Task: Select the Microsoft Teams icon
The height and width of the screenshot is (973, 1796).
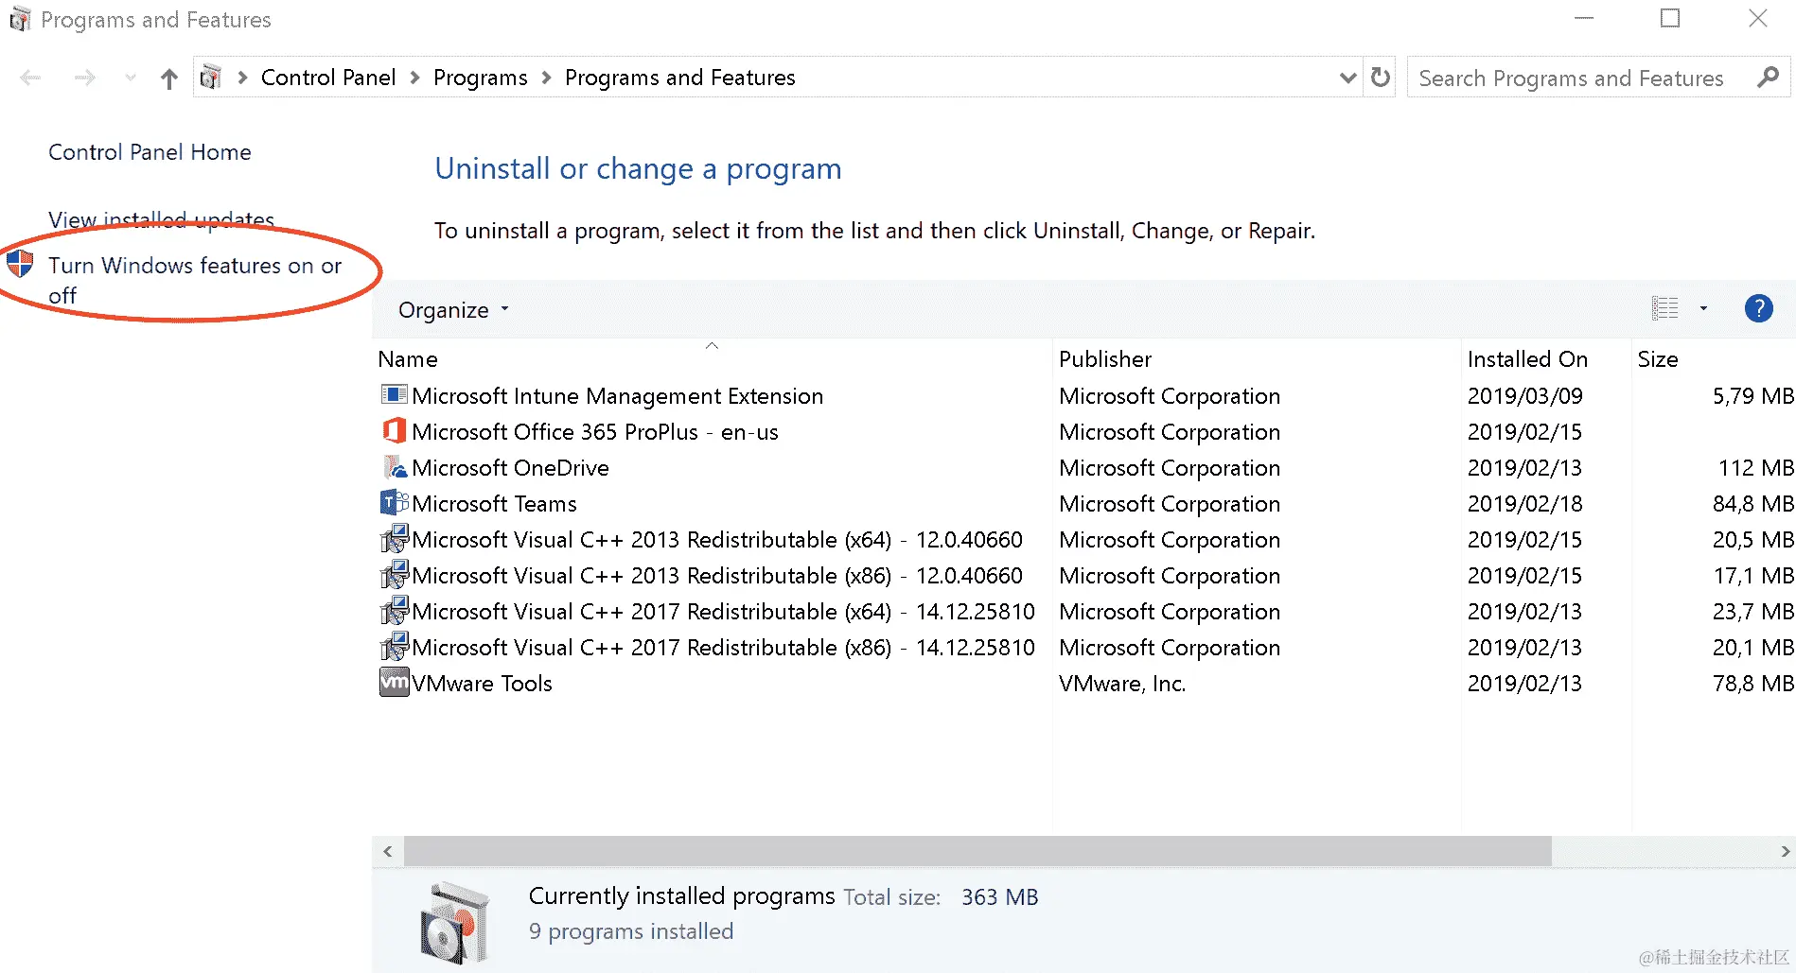Action: (394, 503)
